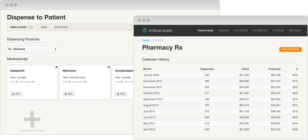The height and width of the screenshot is (140, 308).
Task: Open the Payments section
Action: (260, 31)
